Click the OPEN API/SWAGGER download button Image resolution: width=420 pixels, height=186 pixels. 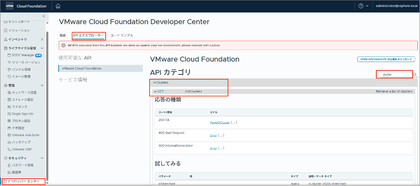386,59
